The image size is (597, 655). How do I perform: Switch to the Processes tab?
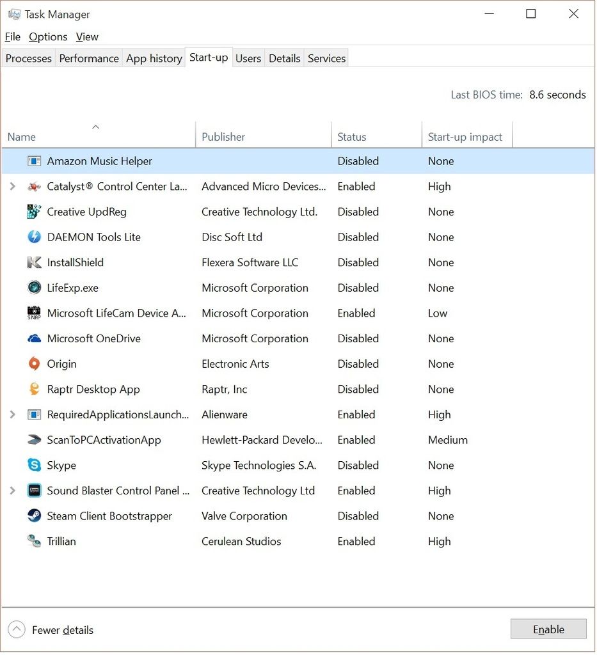28,58
